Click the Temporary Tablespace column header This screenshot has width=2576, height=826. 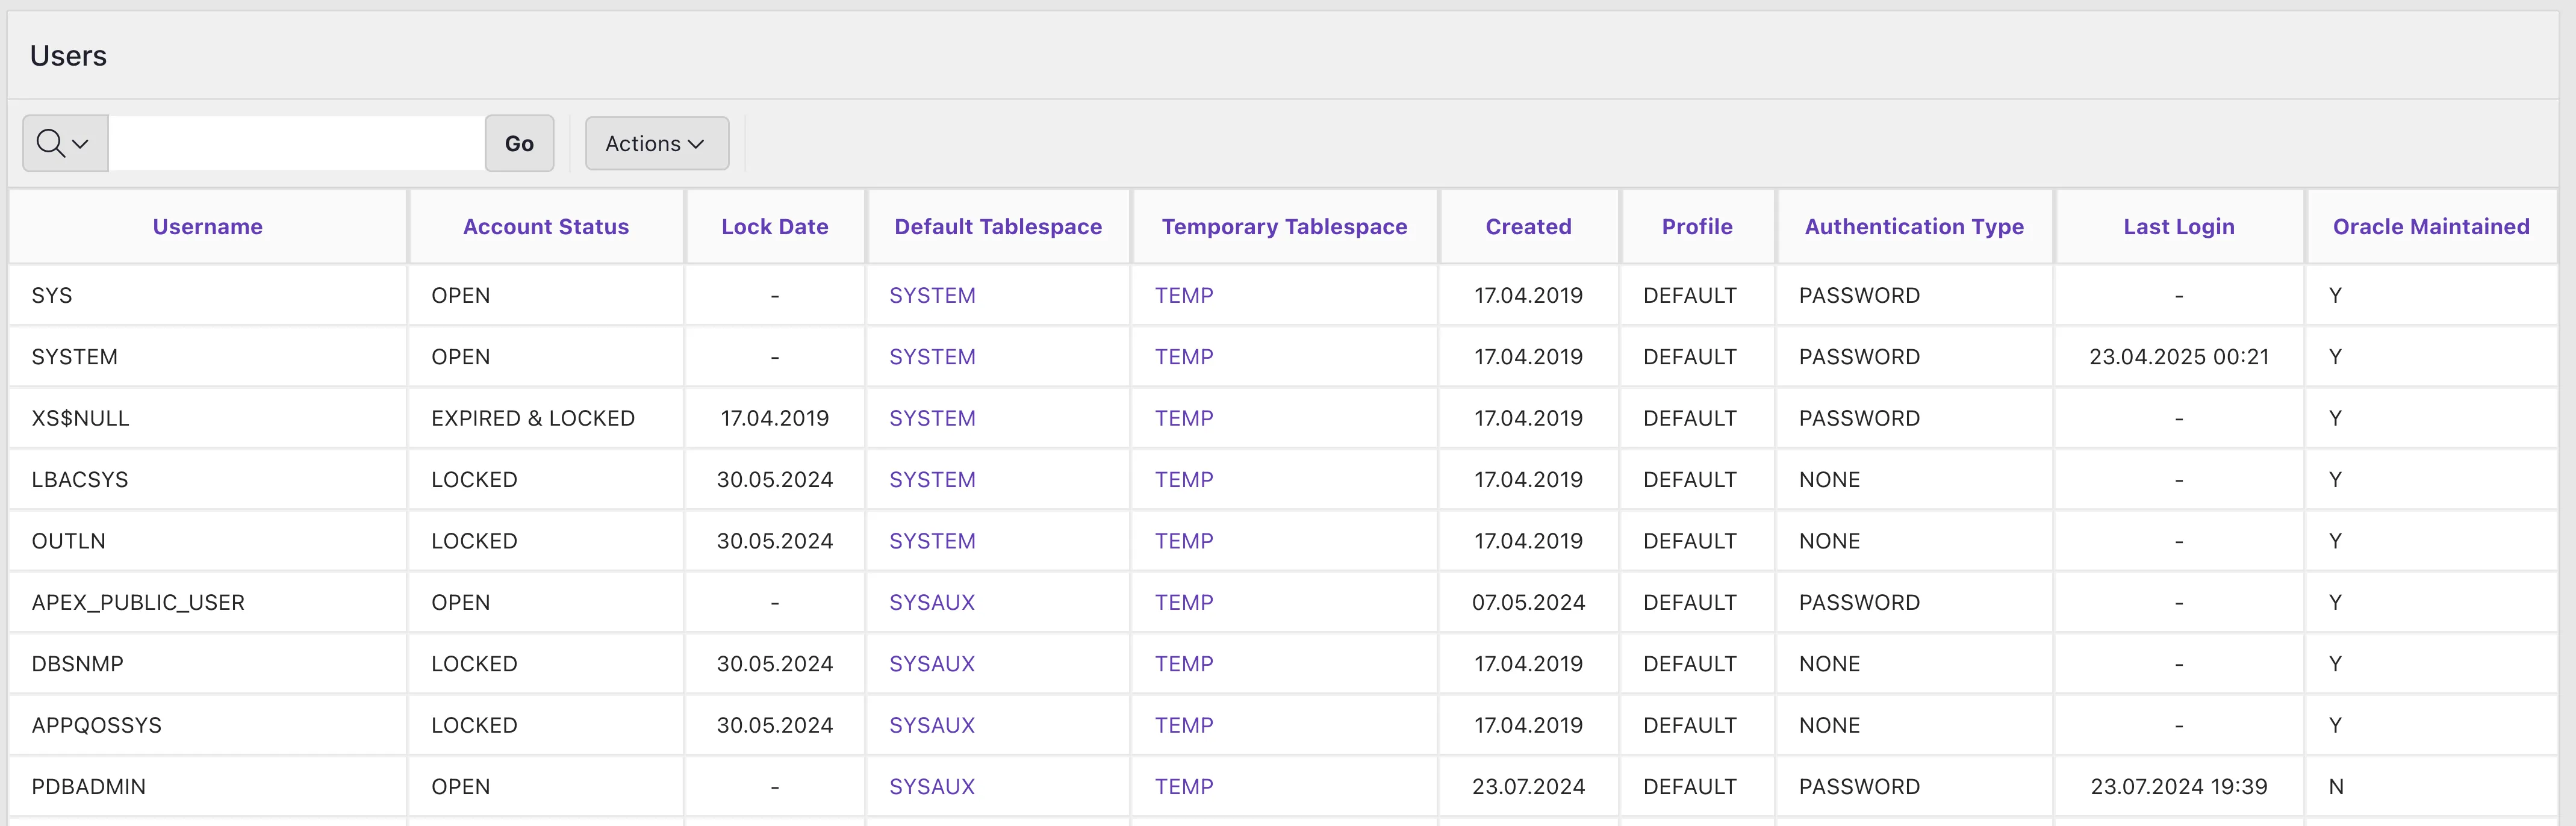pos(1283,227)
